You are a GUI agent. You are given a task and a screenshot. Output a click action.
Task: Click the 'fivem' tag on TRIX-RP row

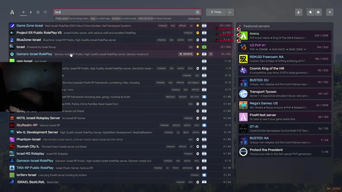point(176,168)
